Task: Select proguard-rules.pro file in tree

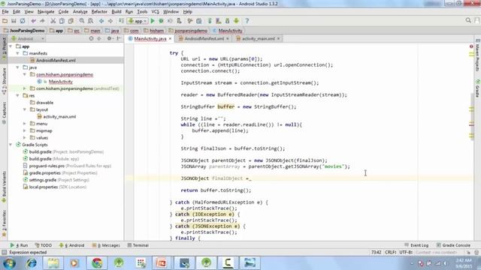Action: click(x=47, y=166)
